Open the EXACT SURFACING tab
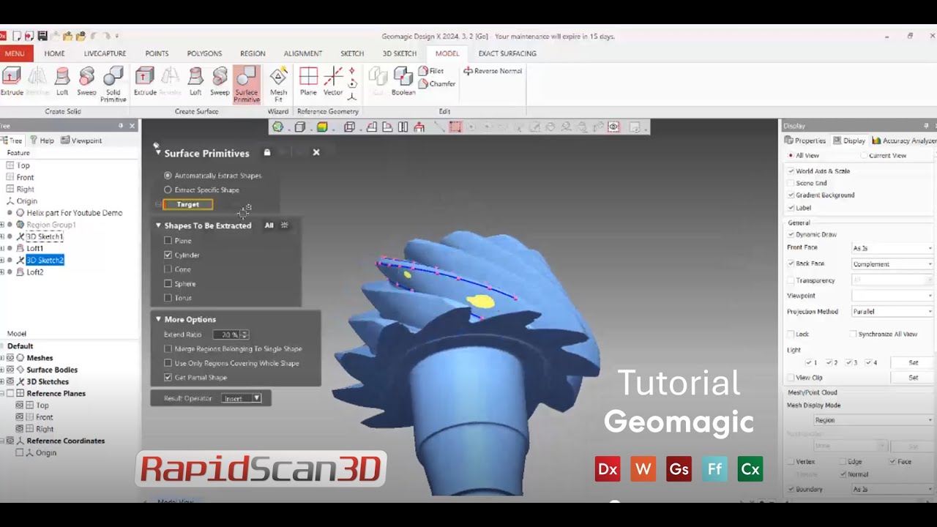This screenshot has height=527, width=937. click(x=507, y=53)
